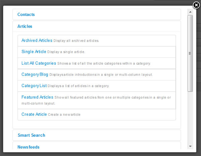Select the Create Article link
This screenshot has width=201, height=156.
pos(34,114)
